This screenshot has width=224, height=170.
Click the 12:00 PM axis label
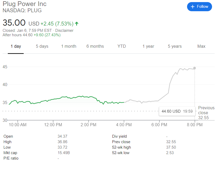(53, 125)
